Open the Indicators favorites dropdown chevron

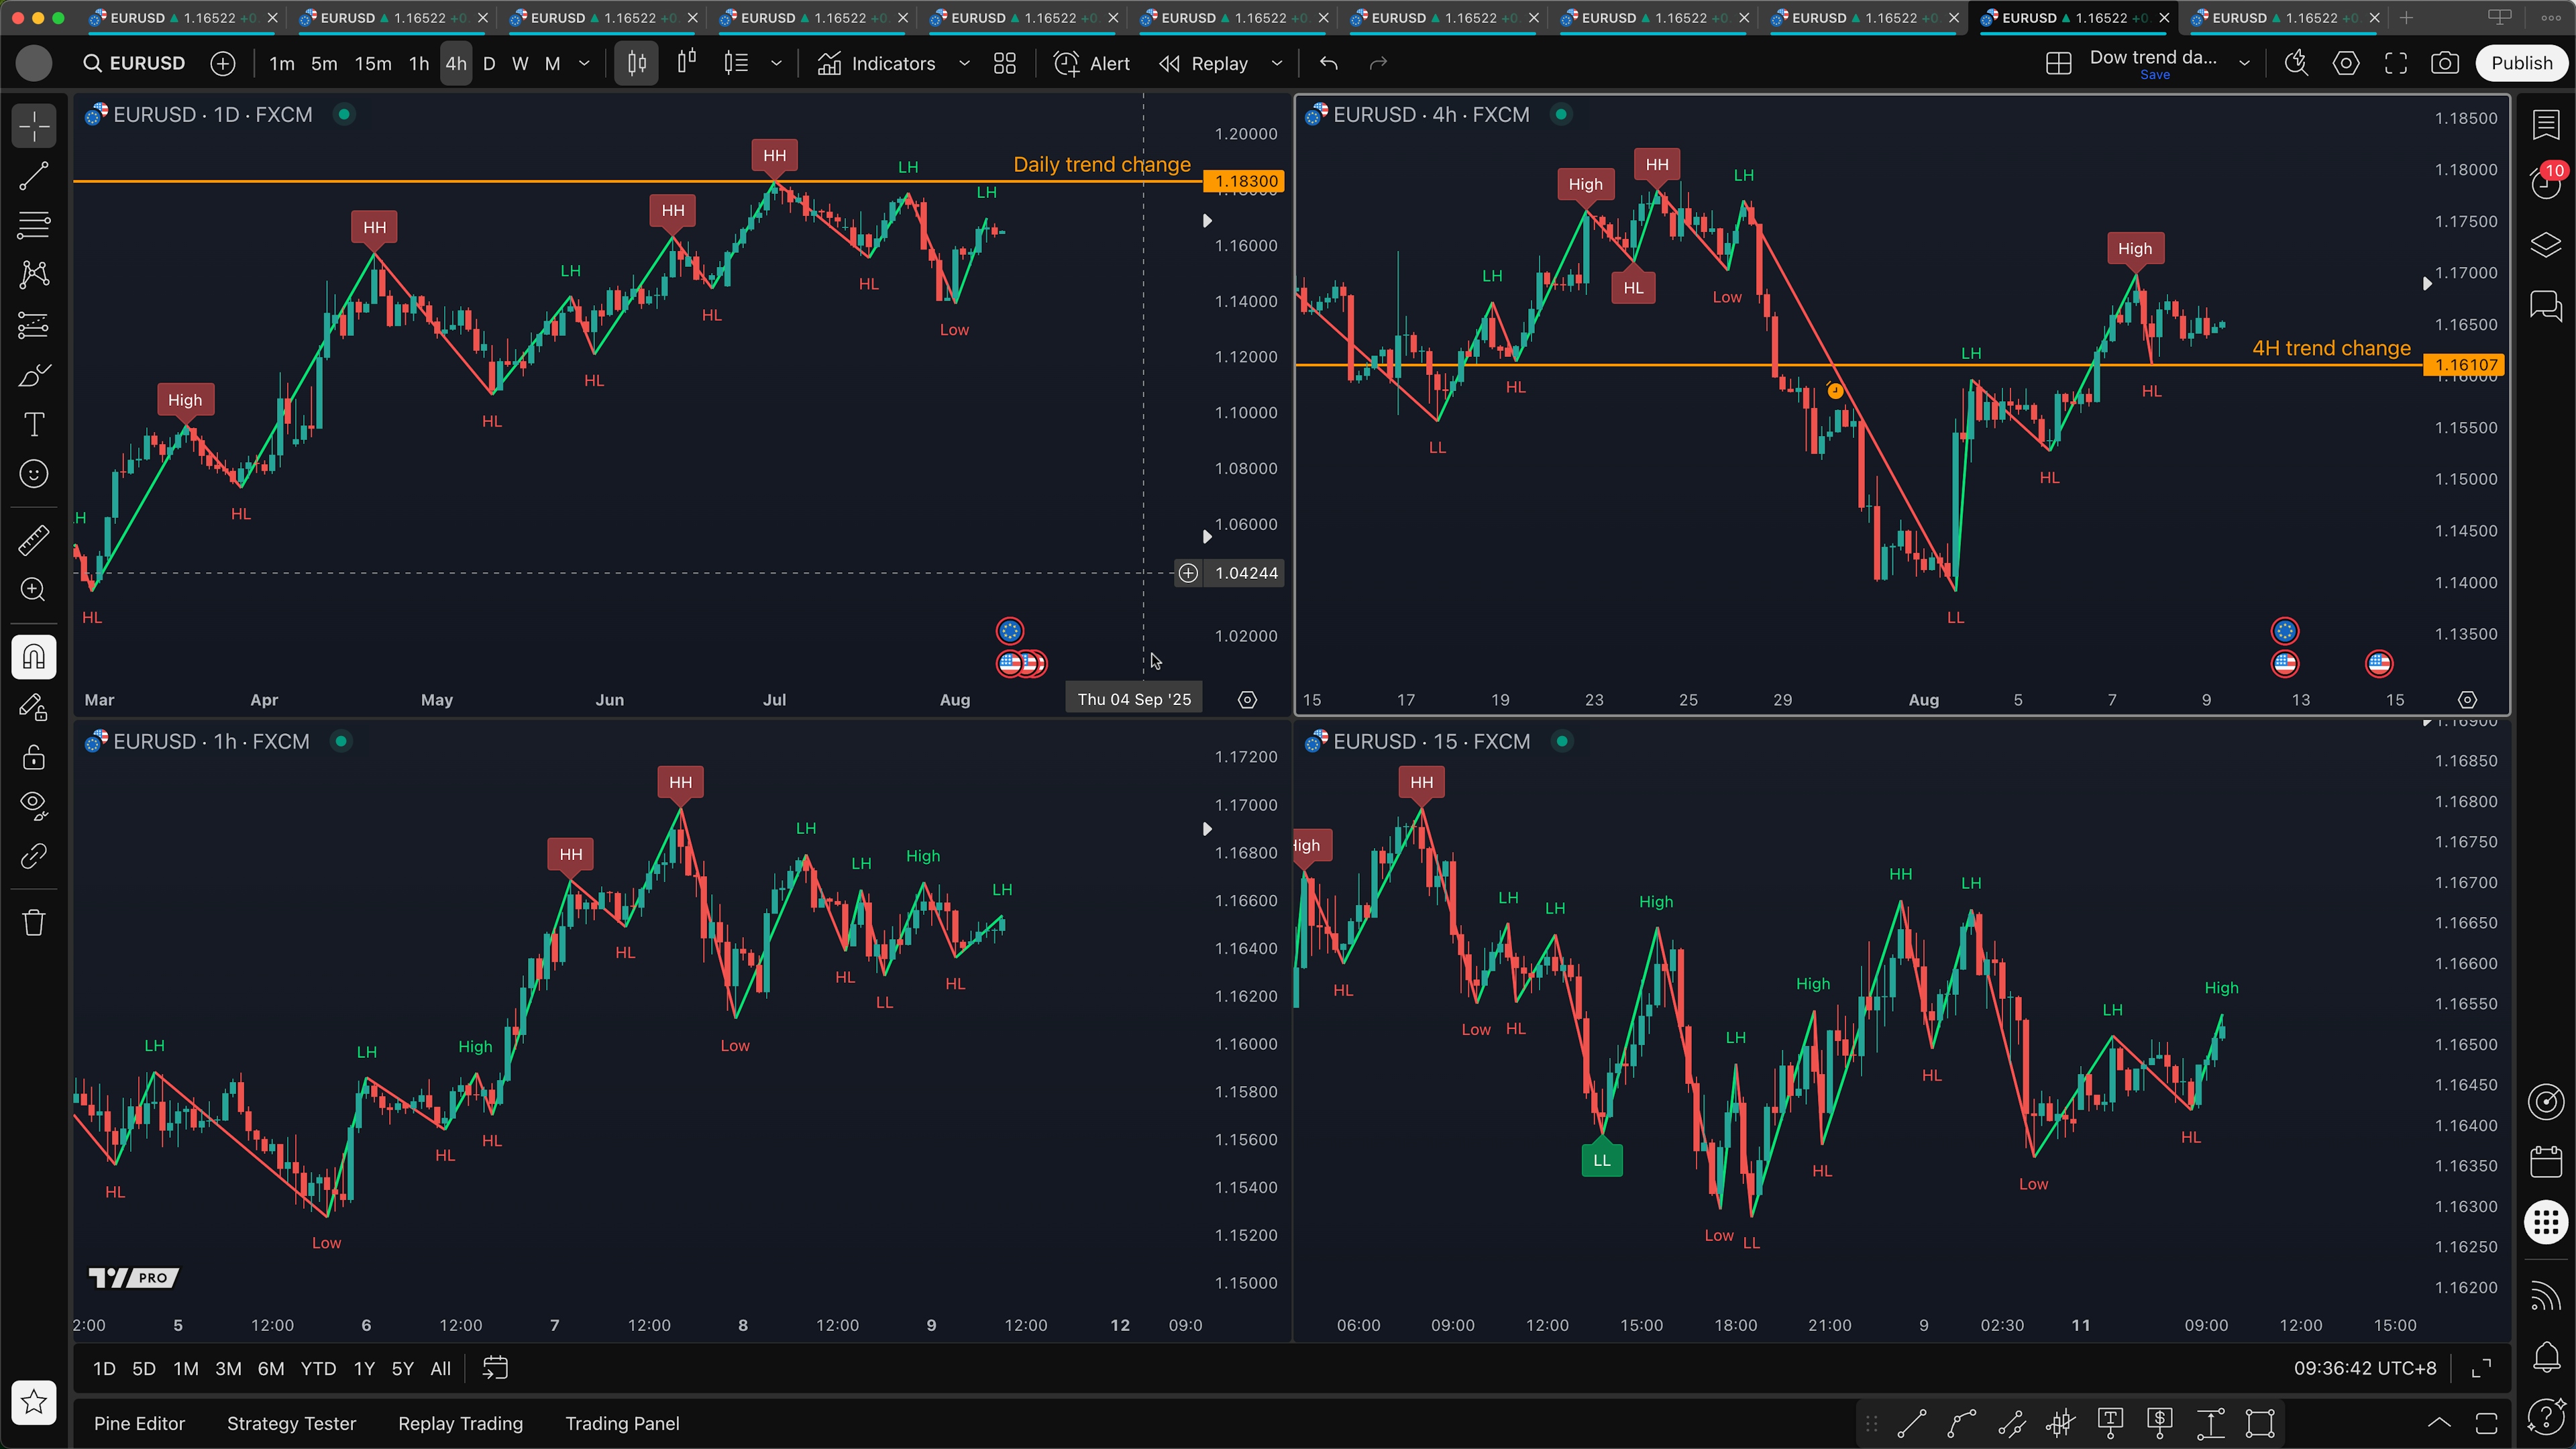coord(964,63)
